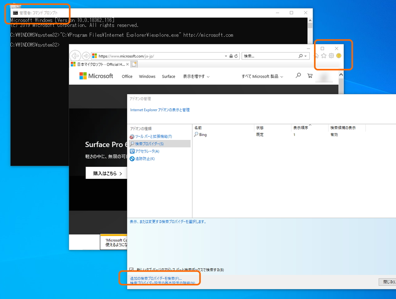This screenshot has height=299, width=396.
Task: Click the magnifier icon in IE search box
Action: [300, 56]
